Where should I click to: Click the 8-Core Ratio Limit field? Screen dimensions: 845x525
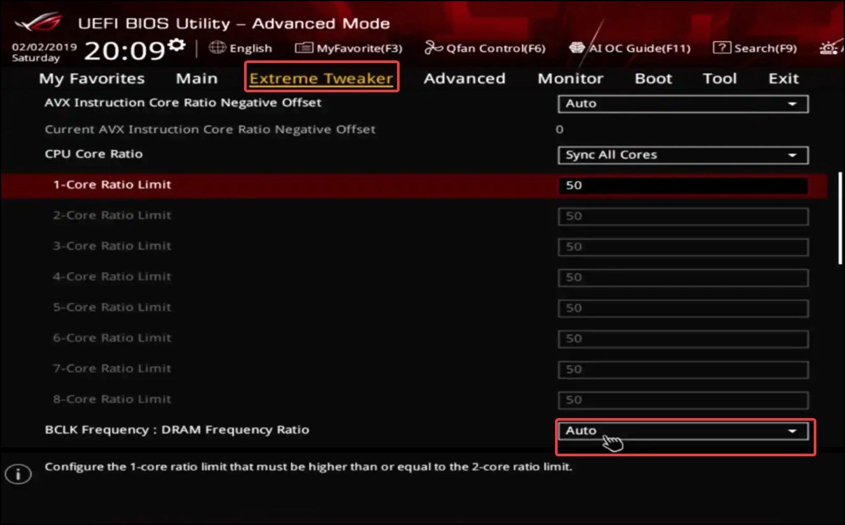(x=683, y=400)
